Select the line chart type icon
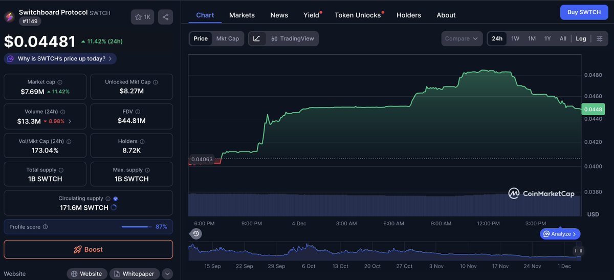Viewport: 614px width, 280px height. tap(257, 38)
